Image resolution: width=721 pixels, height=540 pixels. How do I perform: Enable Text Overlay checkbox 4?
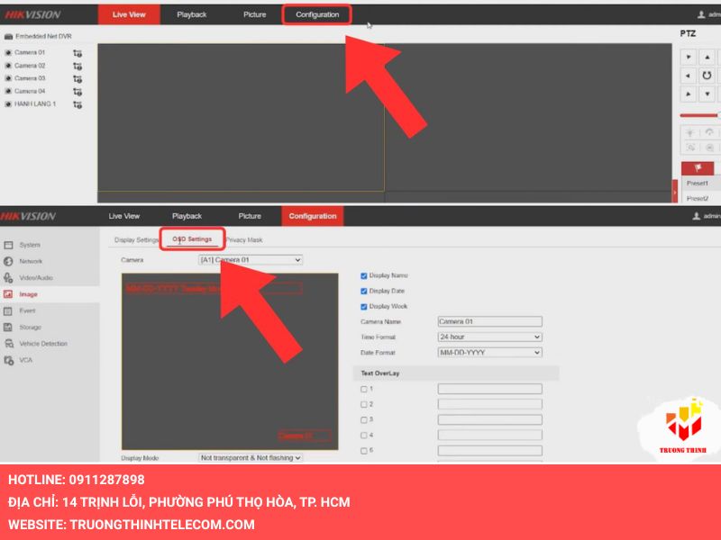click(364, 436)
